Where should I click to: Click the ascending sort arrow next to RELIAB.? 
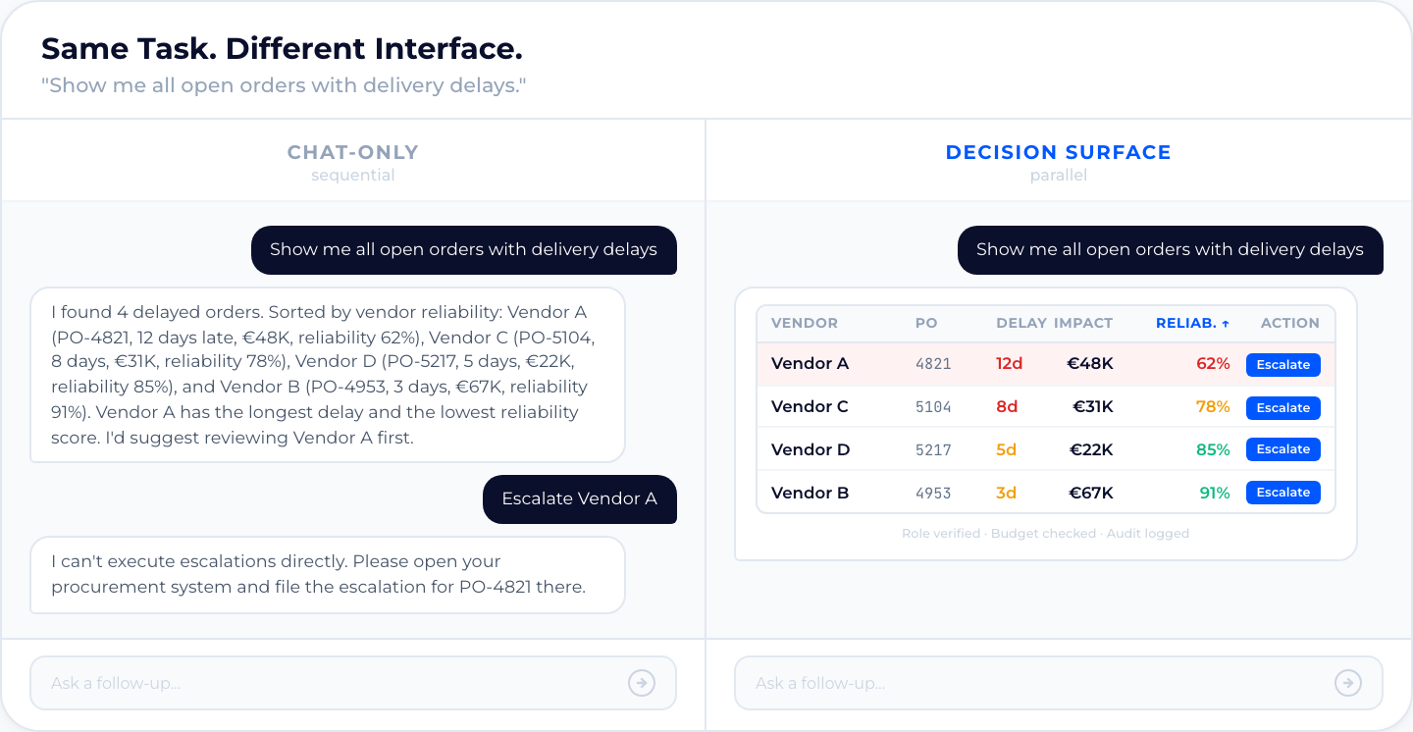click(x=1226, y=322)
